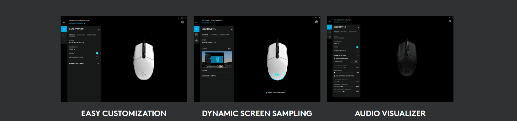This screenshot has height=121, width=517.
Task: Click lock icon beside LIGHTSYNC in Audio Visualizer window
Action: (358, 27)
